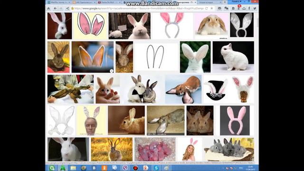
Task: Click the browser back arrow
Action: (x=55, y=9)
